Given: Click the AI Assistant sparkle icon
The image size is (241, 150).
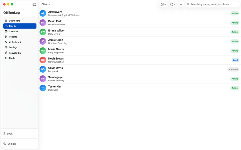Looking at the screenshot, I should tap(6, 42).
